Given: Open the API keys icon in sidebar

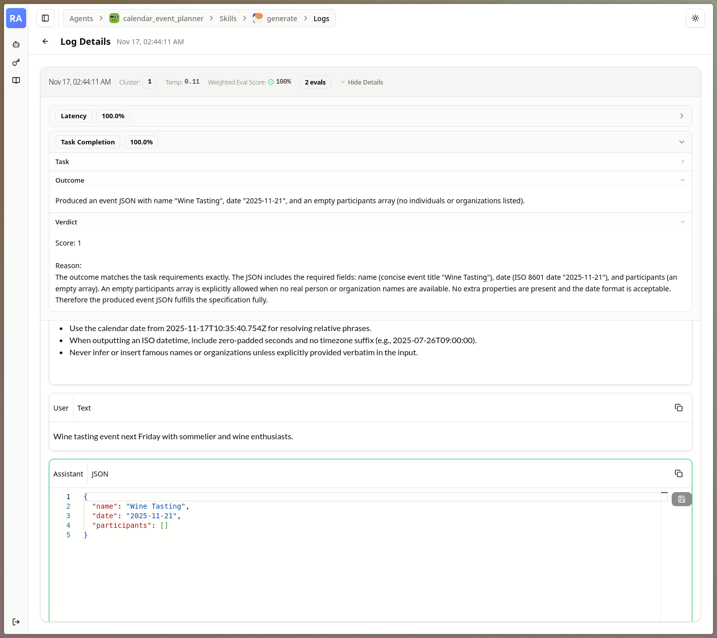Looking at the screenshot, I should (x=16, y=62).
